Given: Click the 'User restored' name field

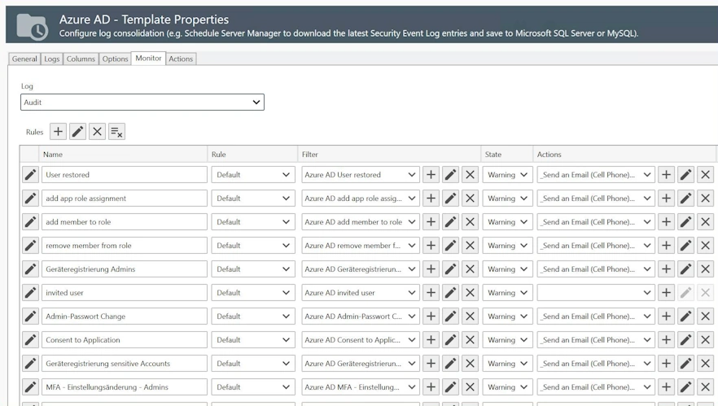Looking at the screenshot, I should (124, 174).
